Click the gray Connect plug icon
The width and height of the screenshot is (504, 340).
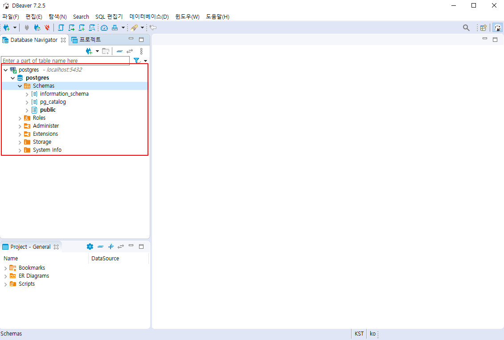point(27,28)
